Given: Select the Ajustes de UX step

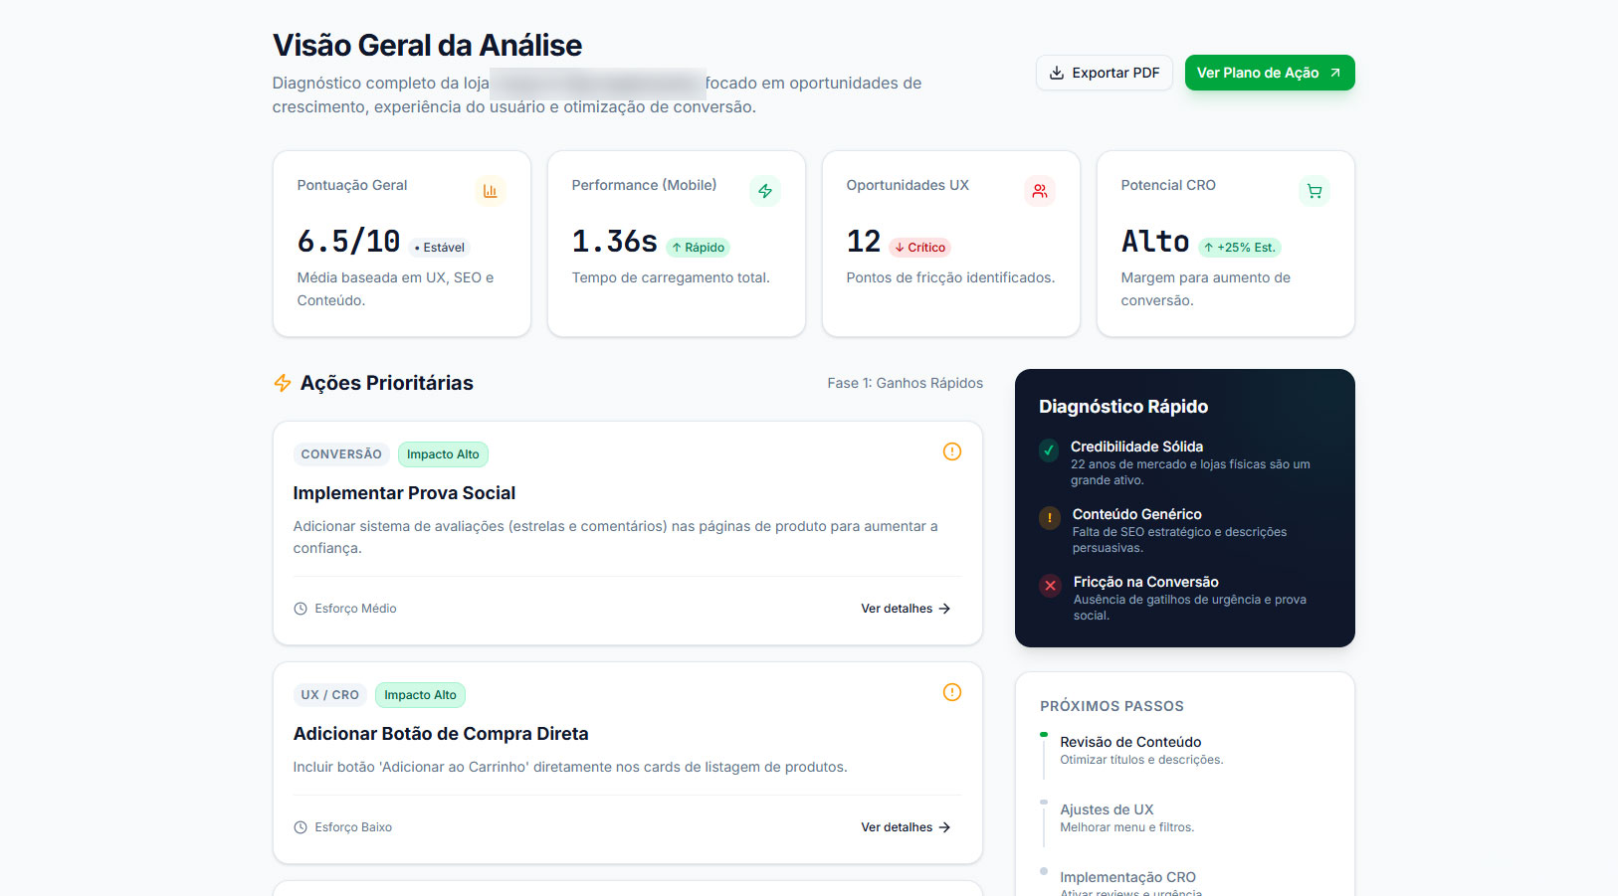Looking at the screenshot, I should (1107, 809).
